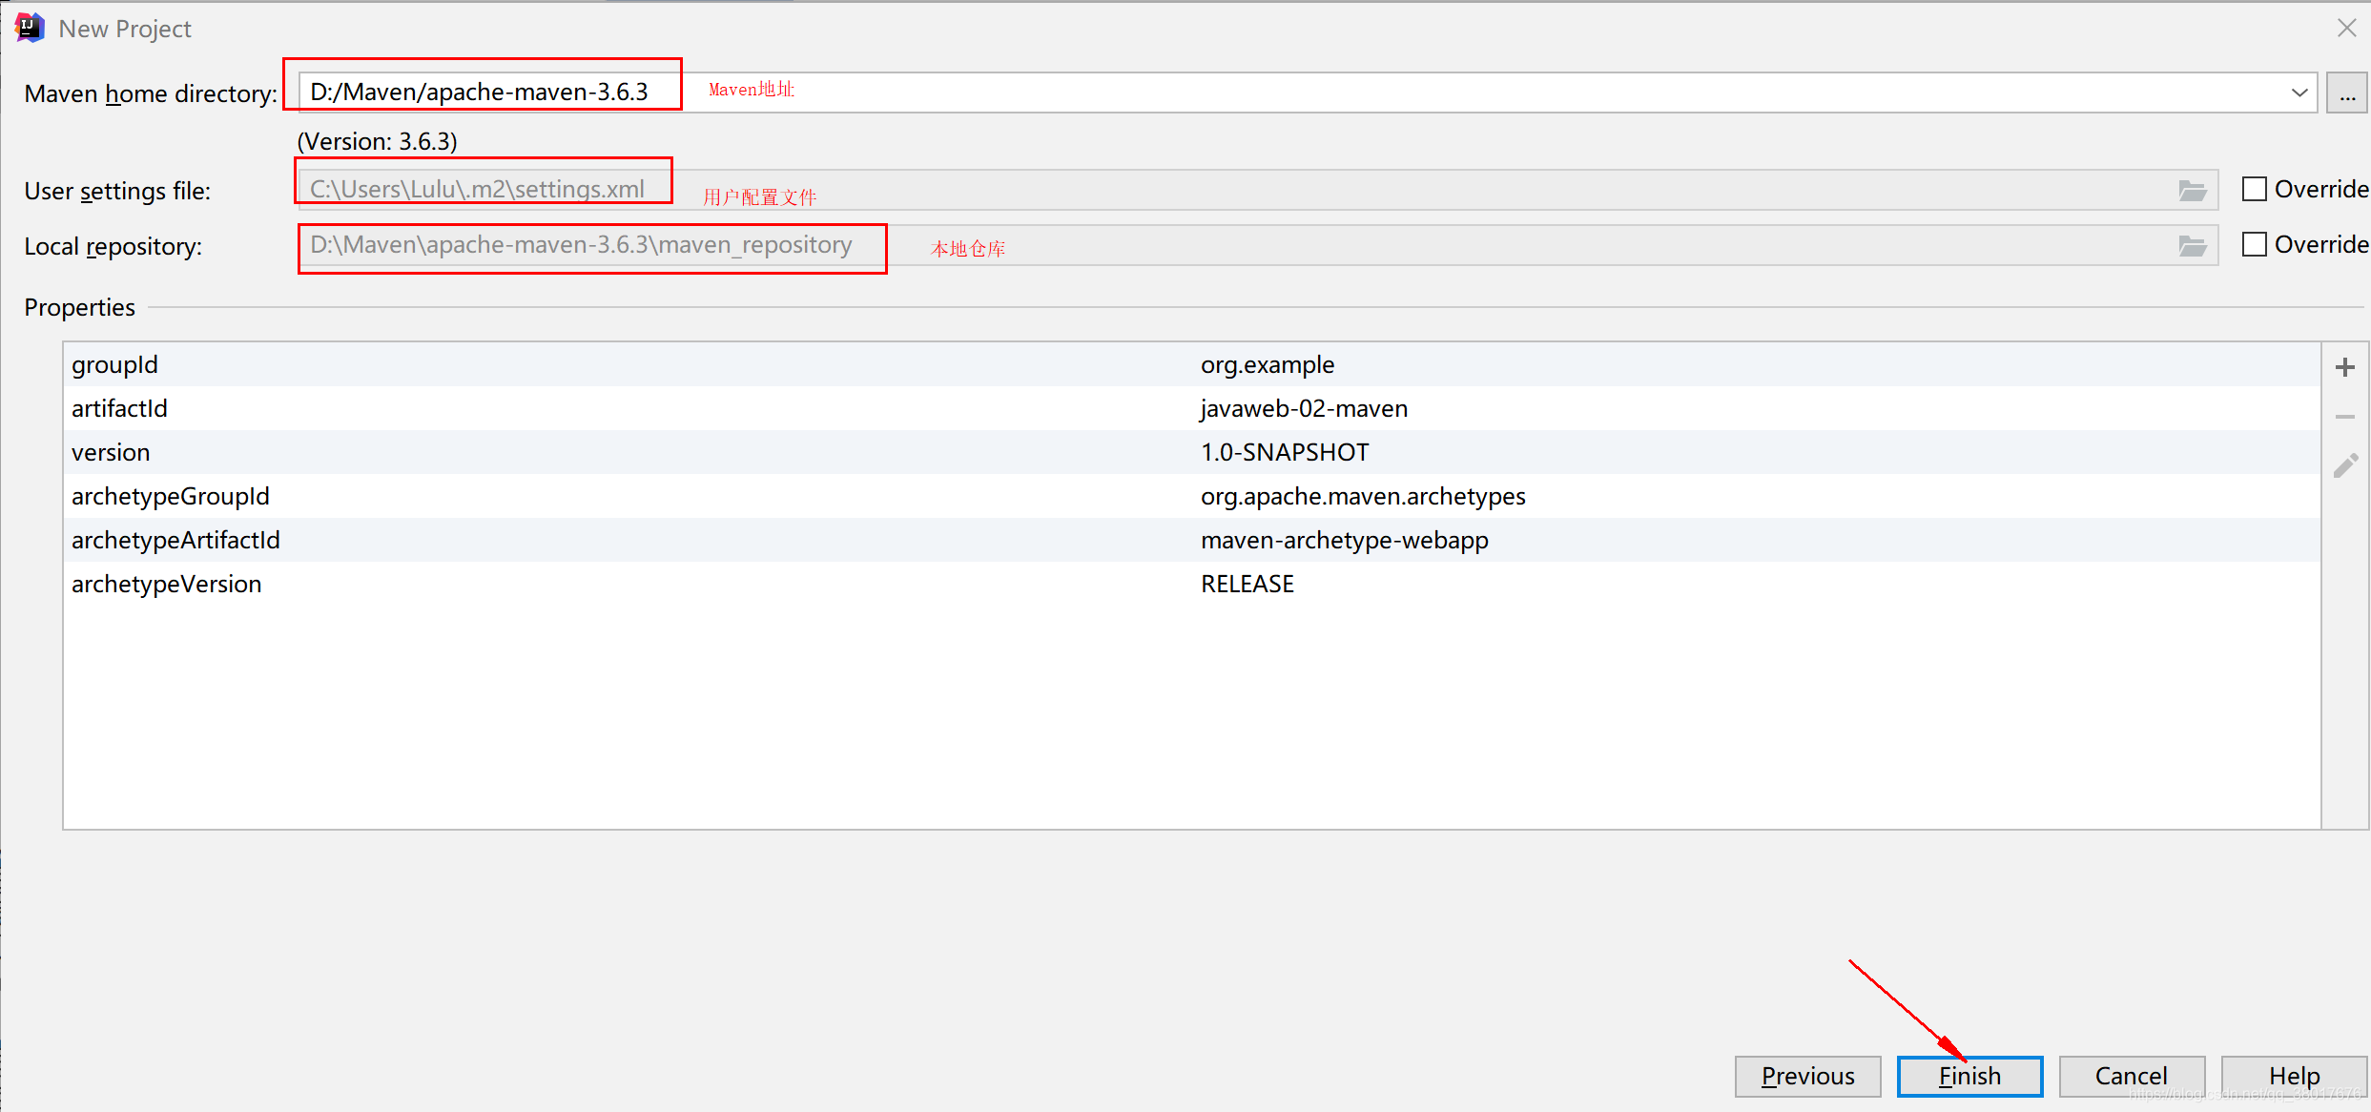
Task: Click the Finish button
Action: pyautogui.click(x=1969, y=1076)
